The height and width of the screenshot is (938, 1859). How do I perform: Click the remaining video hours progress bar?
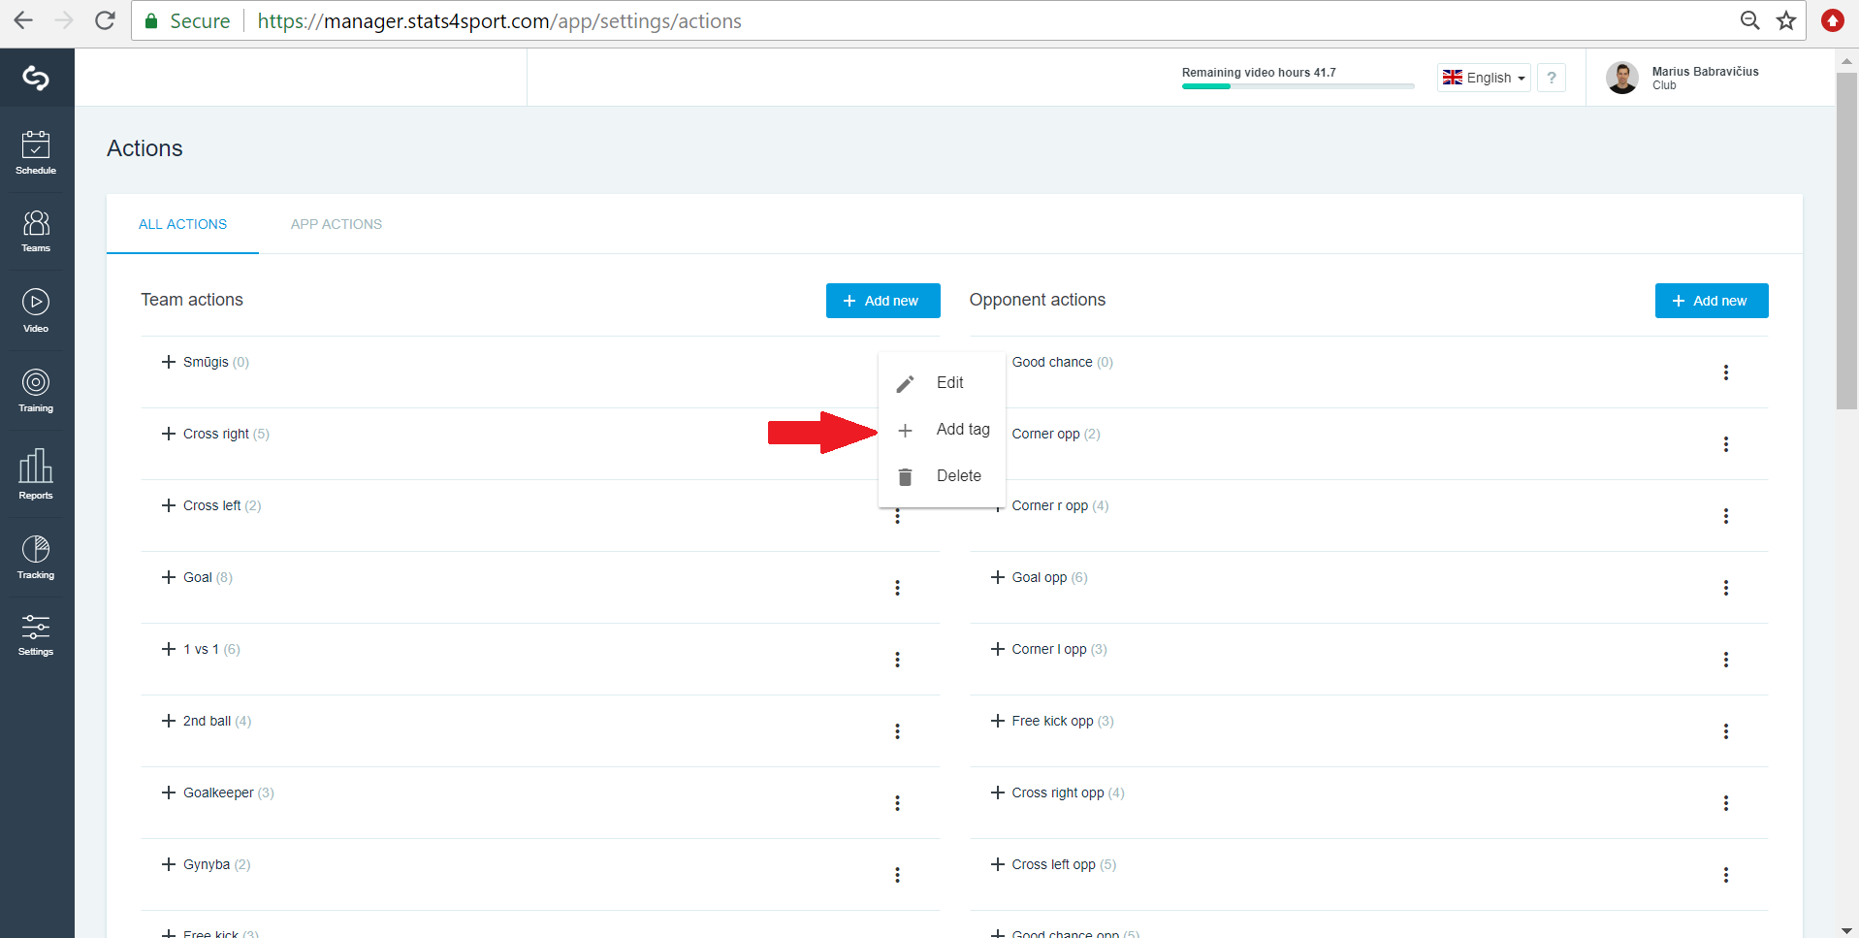click(1298, 86)
